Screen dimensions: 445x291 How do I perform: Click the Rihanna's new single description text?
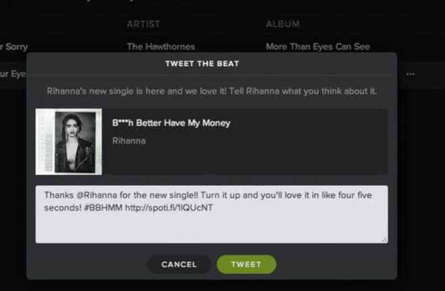point(212,92)
